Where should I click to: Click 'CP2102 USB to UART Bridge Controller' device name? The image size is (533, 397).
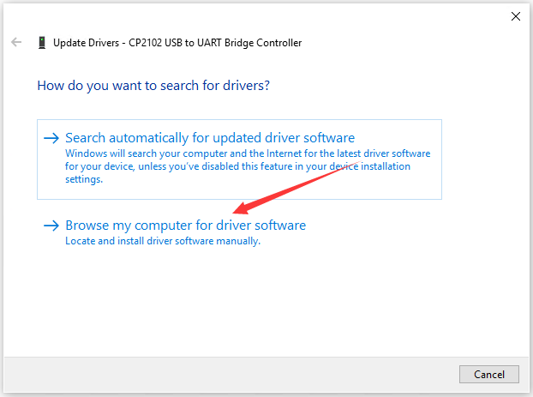tap(213, 42)
